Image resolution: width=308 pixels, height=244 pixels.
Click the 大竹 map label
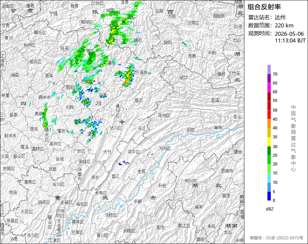[107, 152]
